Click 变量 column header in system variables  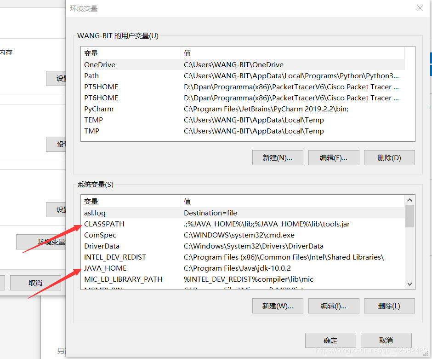[132, 201]
